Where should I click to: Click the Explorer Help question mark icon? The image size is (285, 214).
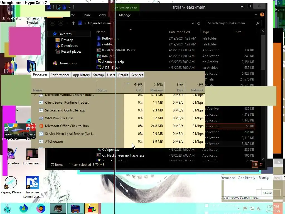(x=262, y=14)
